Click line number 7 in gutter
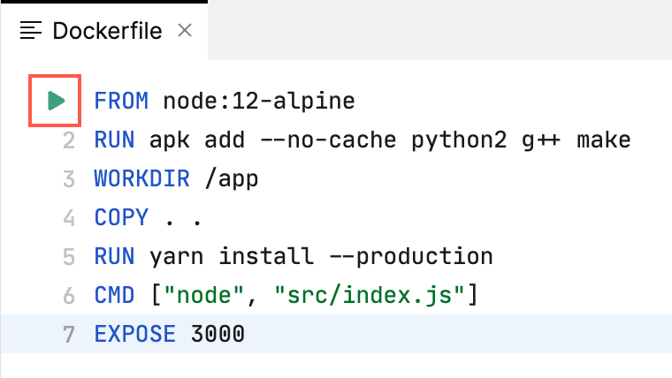 click(69, 335)
